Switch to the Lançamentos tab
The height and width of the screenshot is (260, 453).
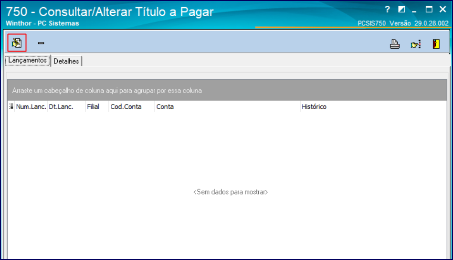[x=27, y=60]
